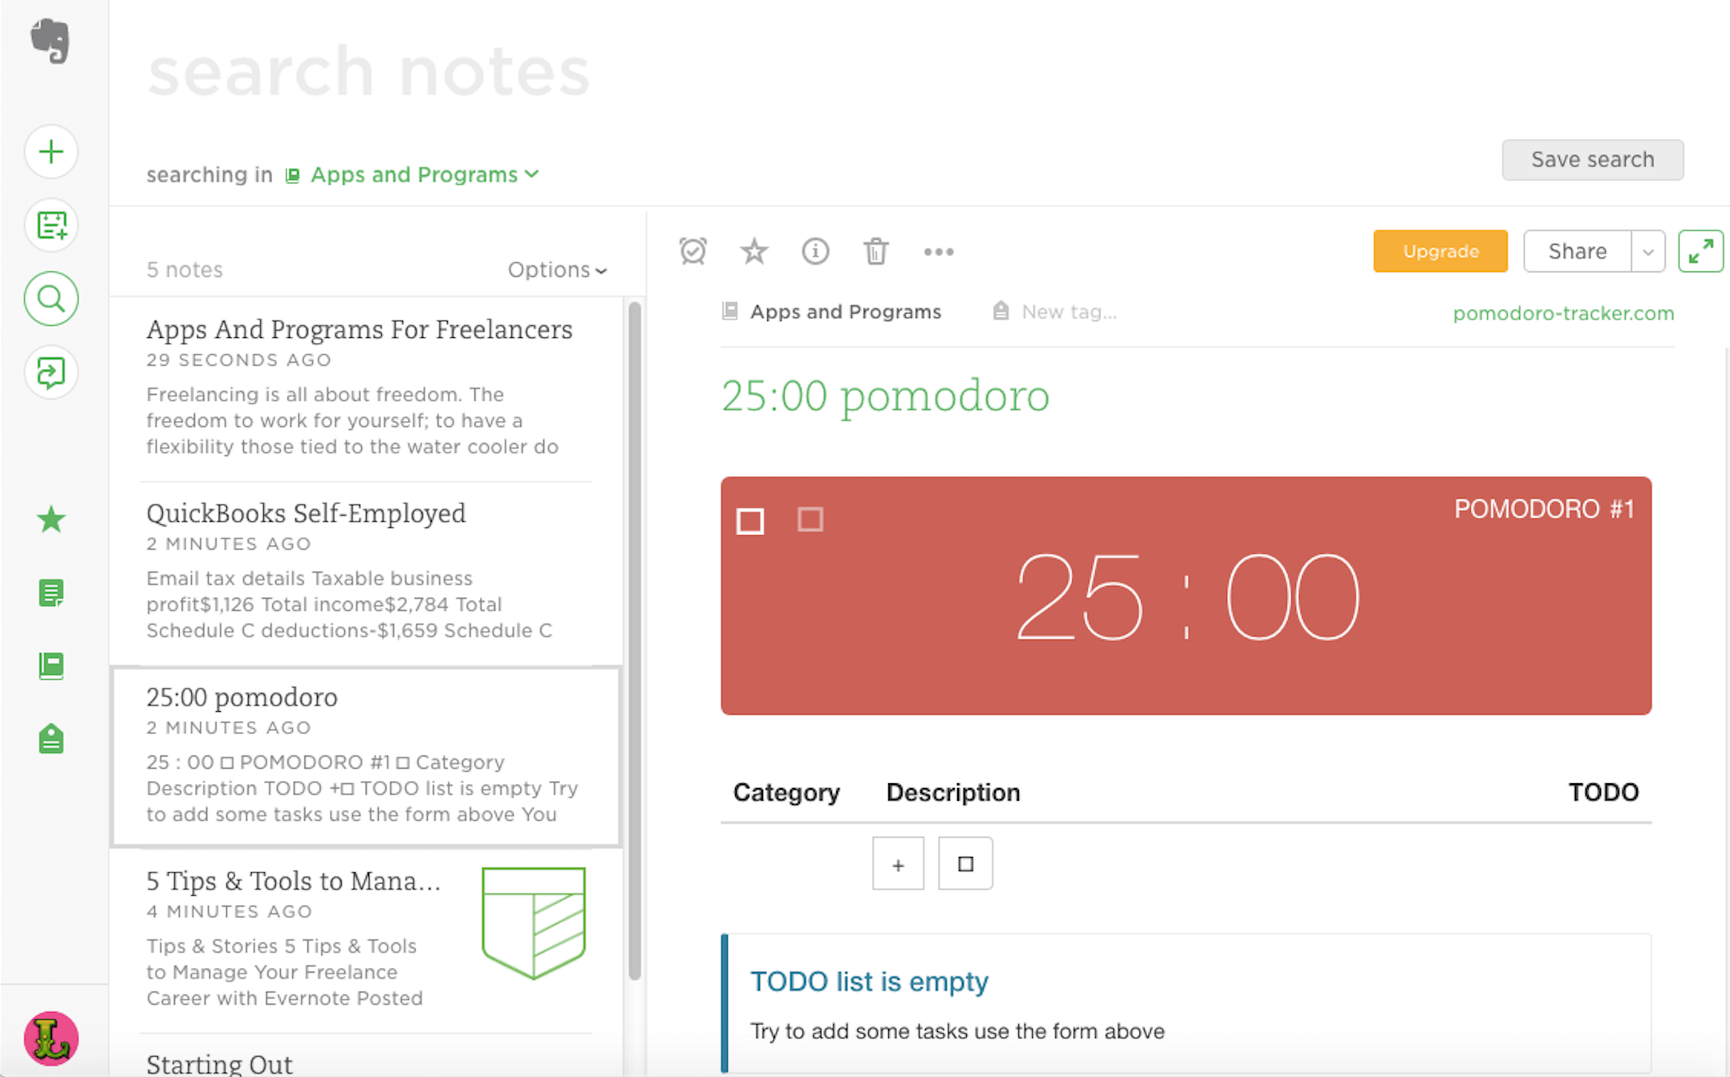1730x1077 pixels.
Task: Click the info circle icon on note
Action: tap(814, 250)
